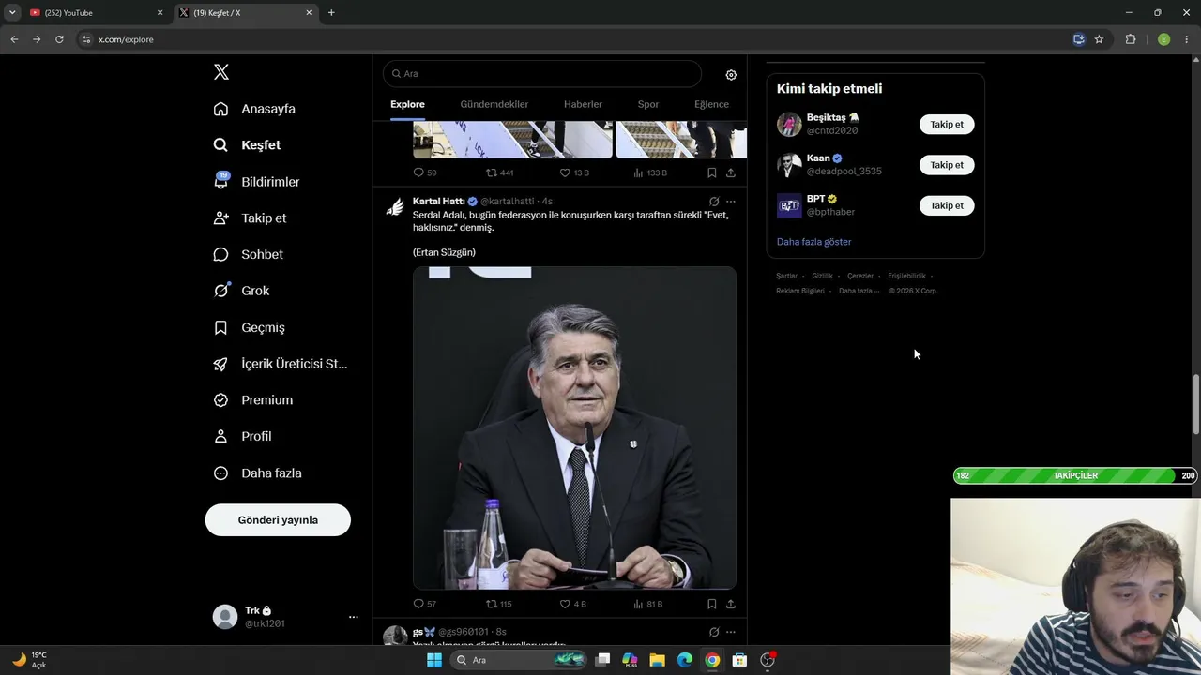
Task: Bookmark the Kartal Hattı post
Action: point(711,604)
